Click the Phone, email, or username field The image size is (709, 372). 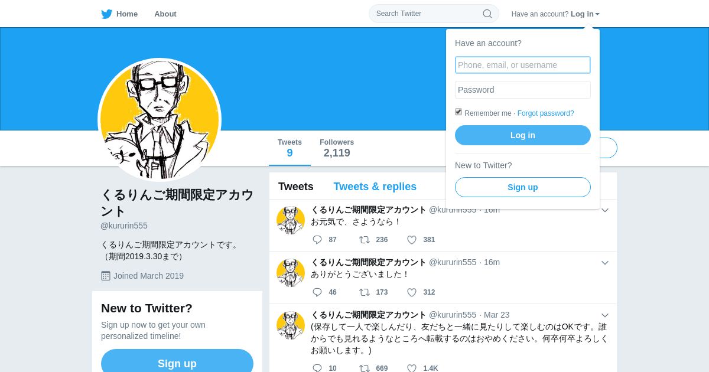coord(523,65)
